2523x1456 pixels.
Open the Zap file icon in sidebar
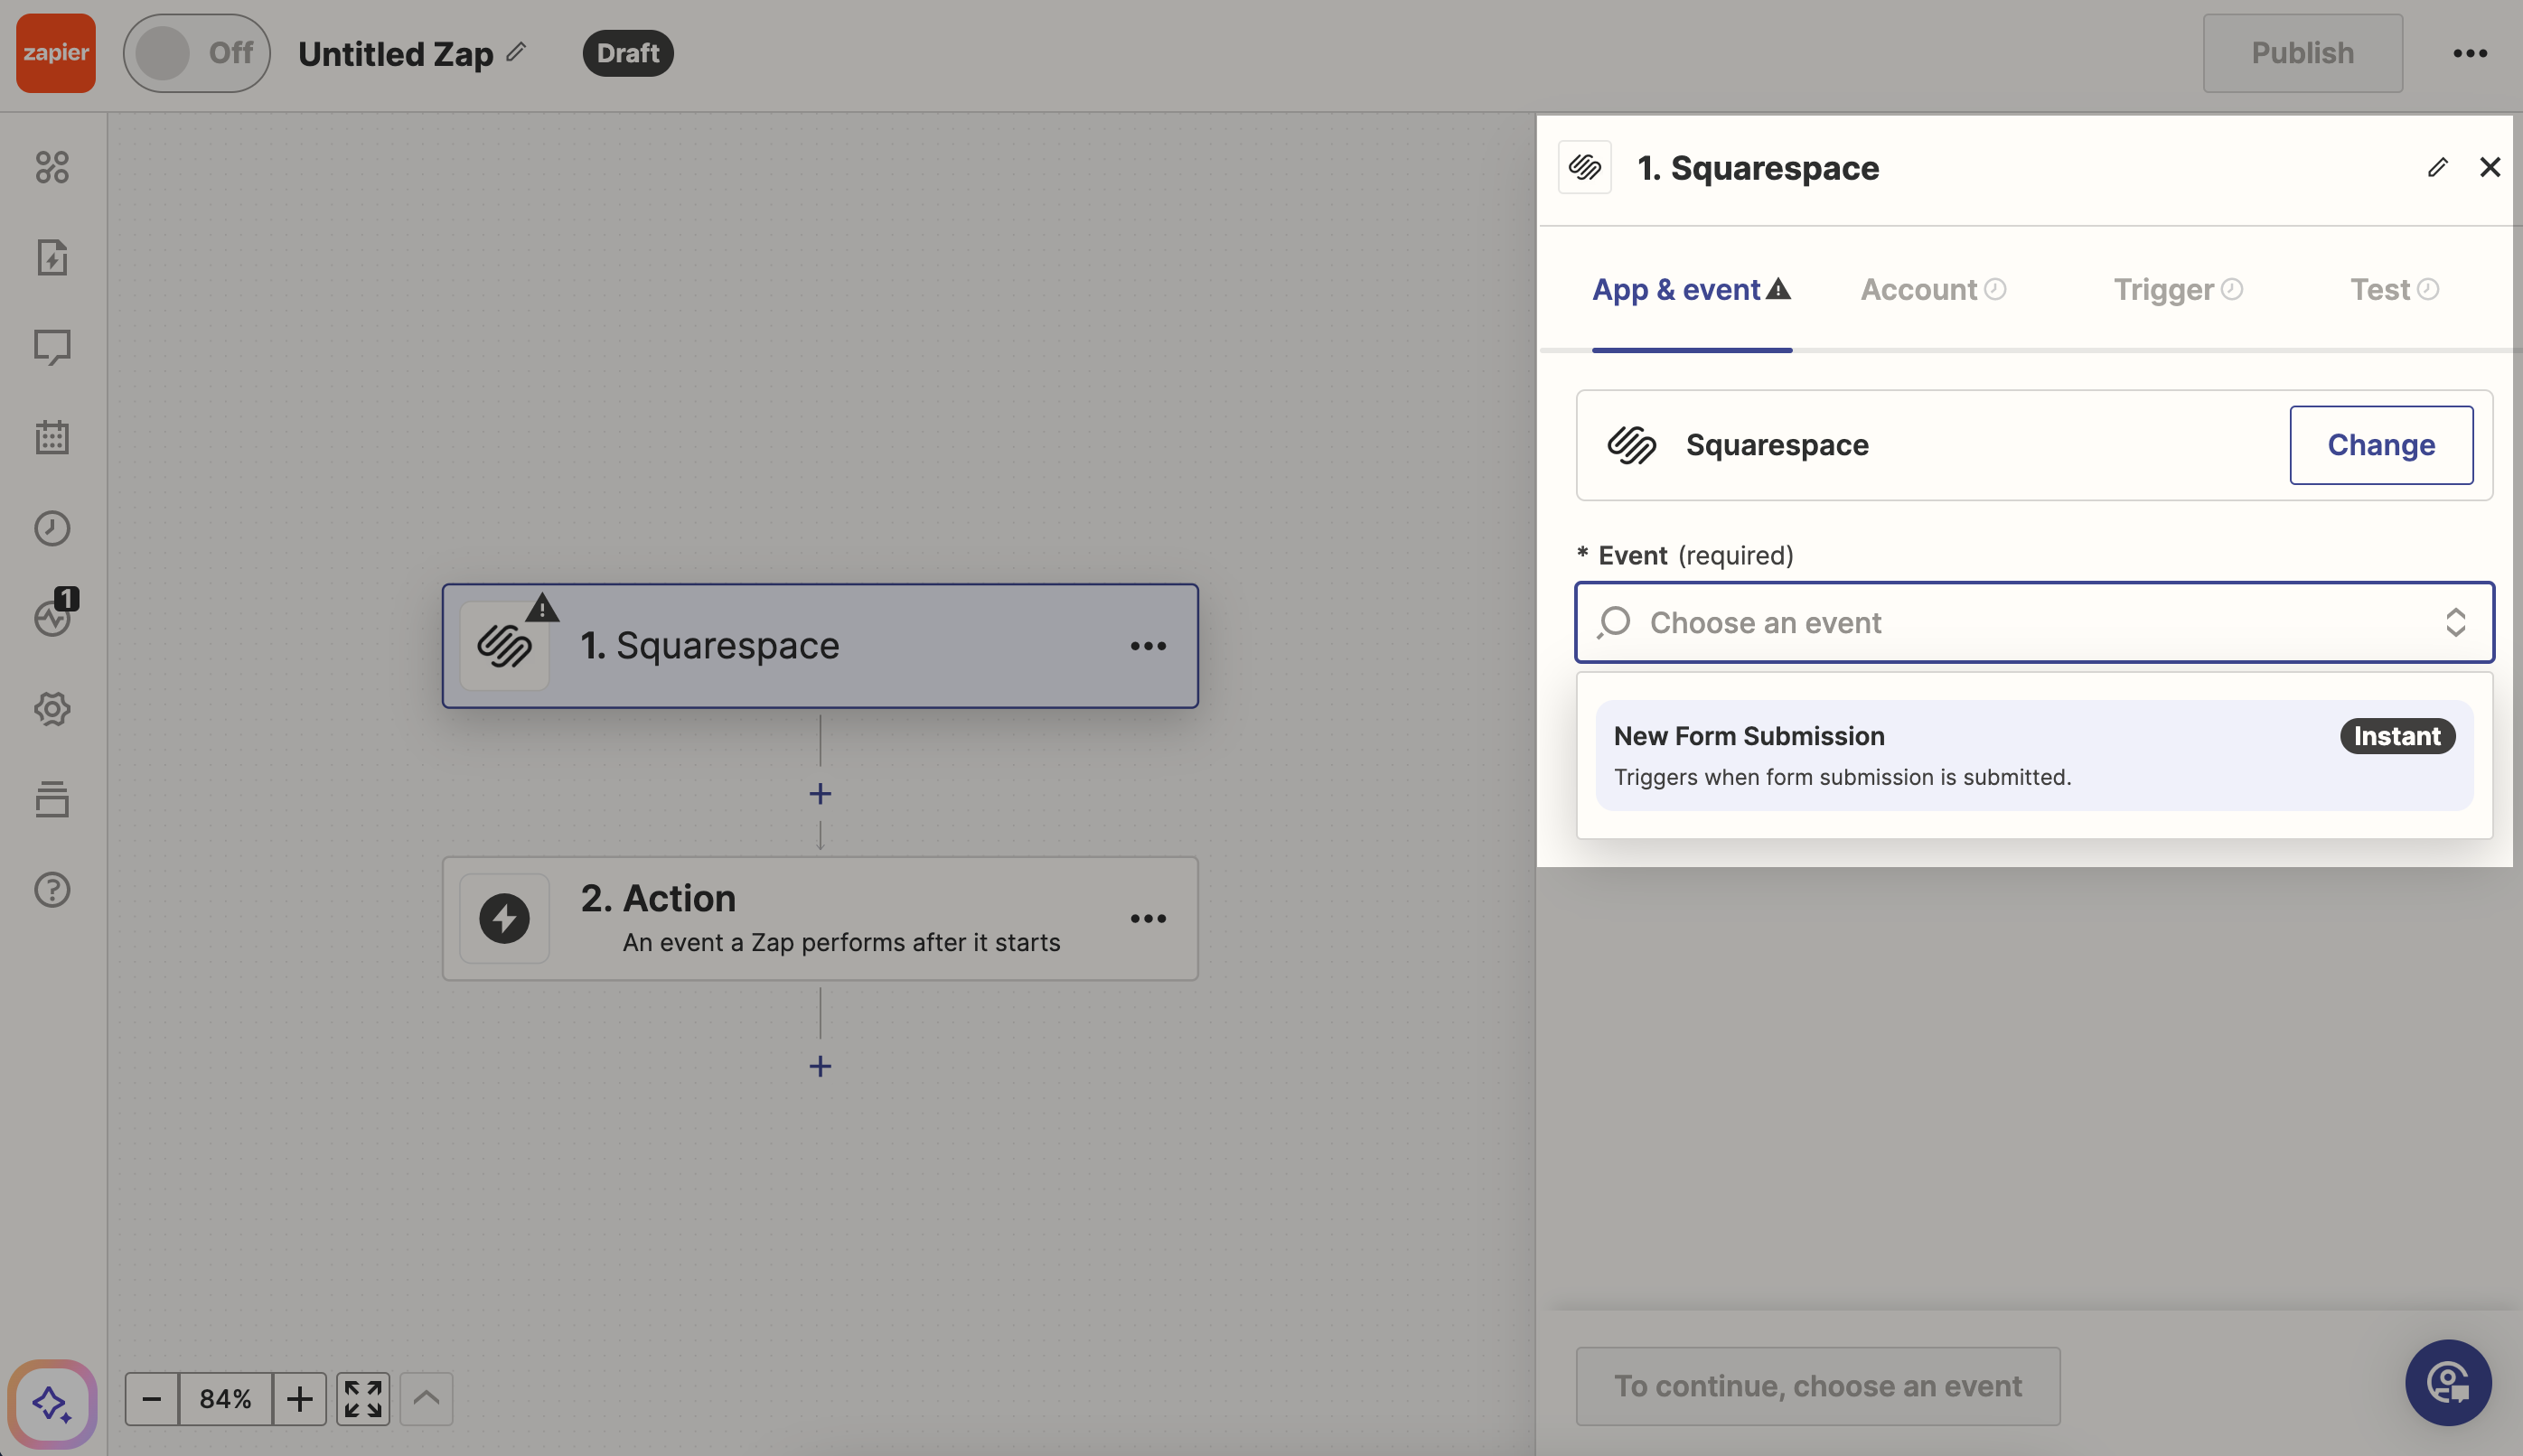click(x=52, y=257)
